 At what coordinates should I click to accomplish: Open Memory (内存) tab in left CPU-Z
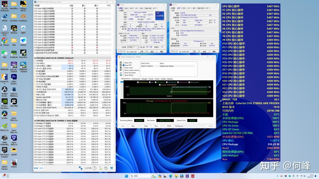click(131, 8)
